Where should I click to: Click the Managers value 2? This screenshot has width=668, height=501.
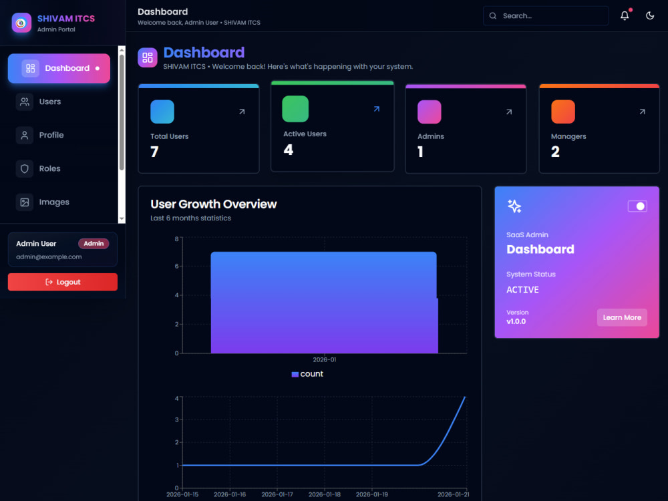click(555, 152)
